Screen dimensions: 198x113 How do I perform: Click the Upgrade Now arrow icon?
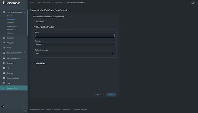(x=4, y=88)
